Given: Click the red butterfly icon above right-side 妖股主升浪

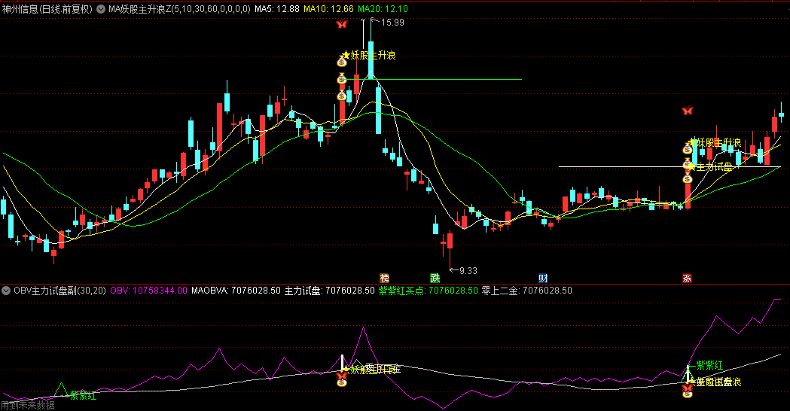Looking at the screenshot, I should (x=687, y=111).
